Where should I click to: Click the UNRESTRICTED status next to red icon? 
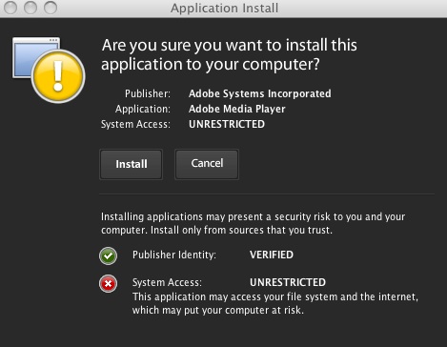click(x=288, y=282)
